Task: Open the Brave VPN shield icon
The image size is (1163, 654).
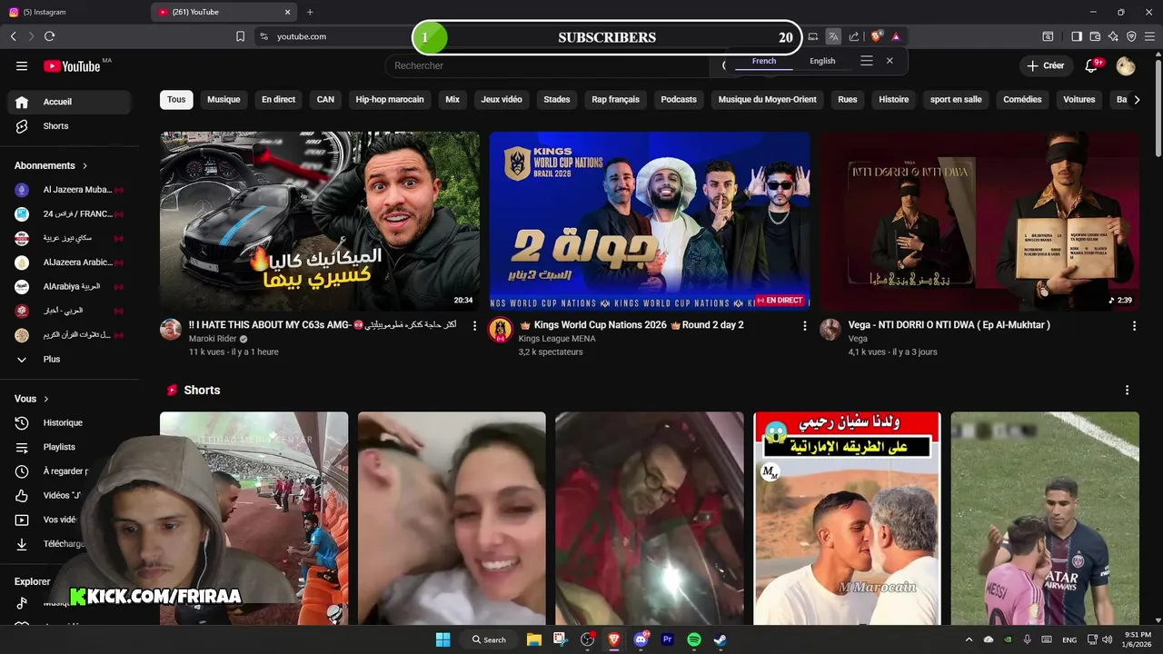Action: (1131, 36)
